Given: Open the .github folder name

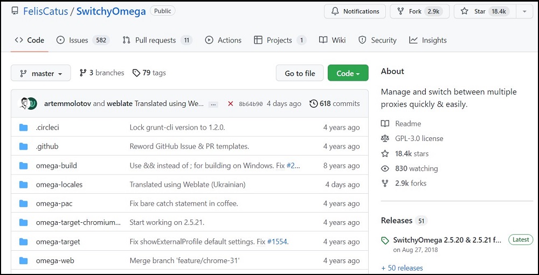Looking at the screenshot, I should 47,146.
